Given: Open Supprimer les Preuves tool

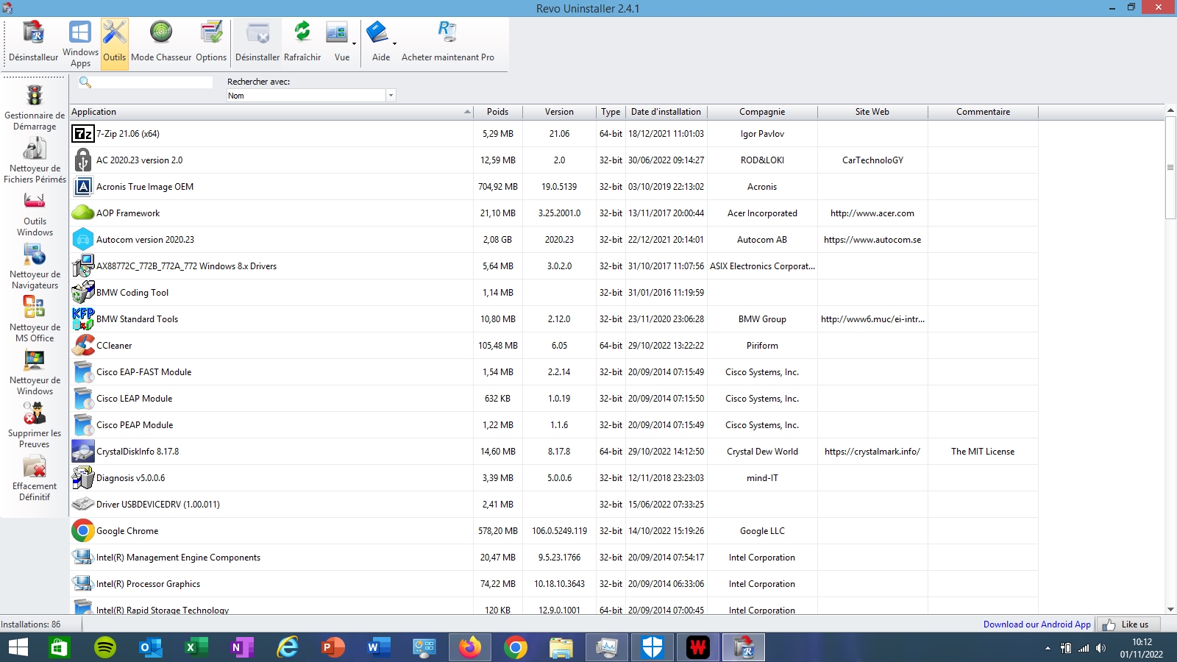Looking at the screenshot, I should (35, 426).
